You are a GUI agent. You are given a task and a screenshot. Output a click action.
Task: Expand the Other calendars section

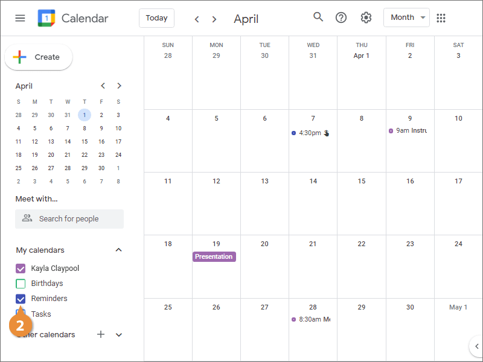[x=119, y=335]
